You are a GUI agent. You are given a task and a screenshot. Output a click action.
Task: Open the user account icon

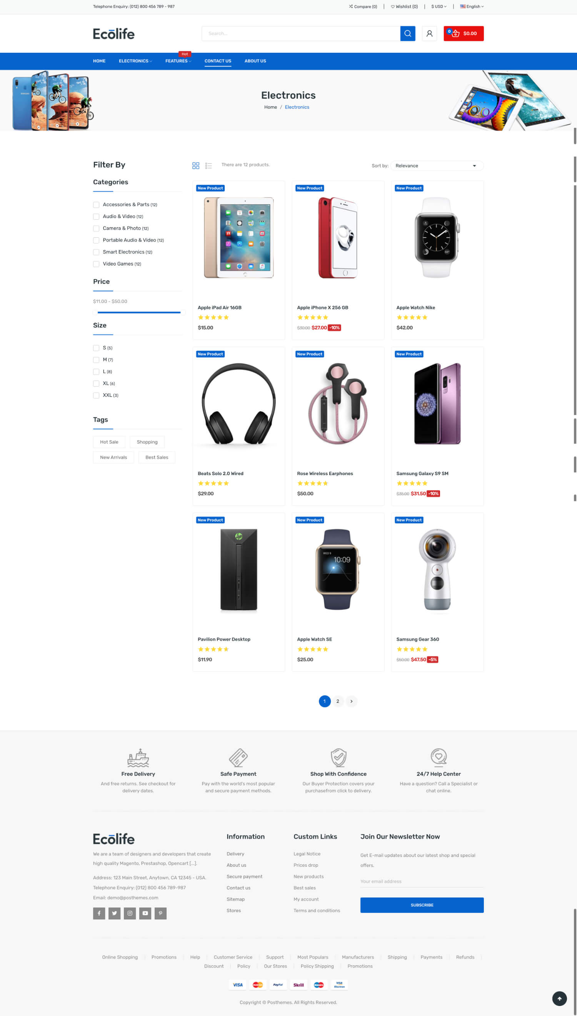coord(429,34)
